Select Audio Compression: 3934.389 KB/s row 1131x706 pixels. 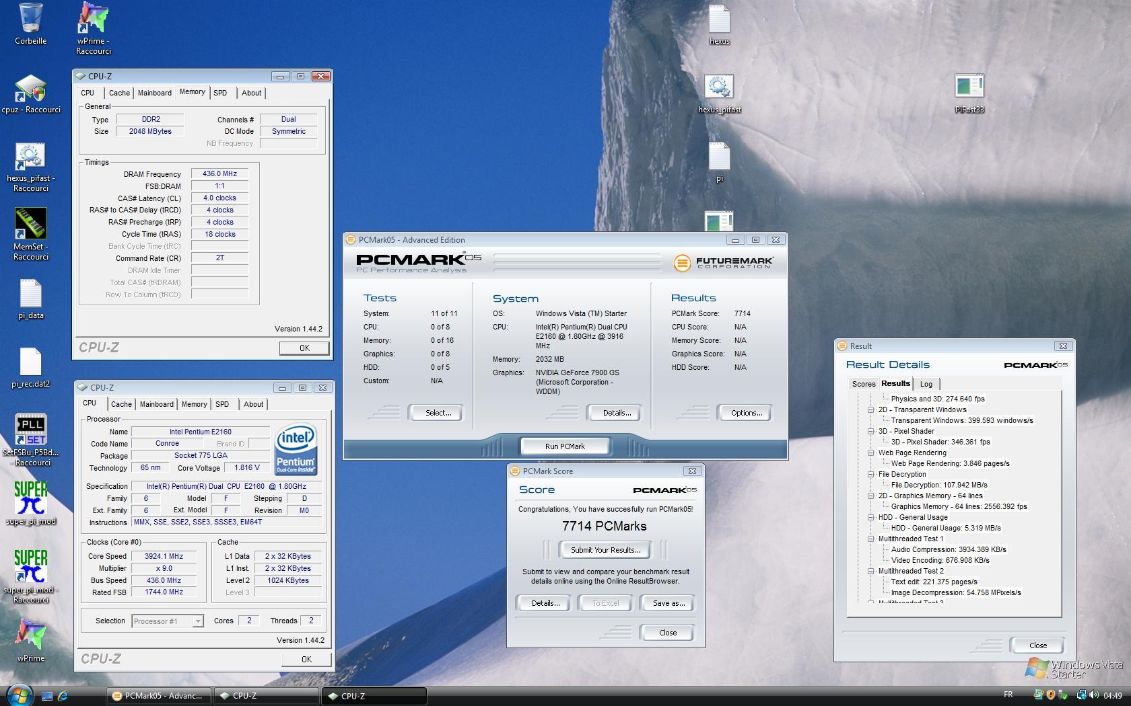pos(948,549)
